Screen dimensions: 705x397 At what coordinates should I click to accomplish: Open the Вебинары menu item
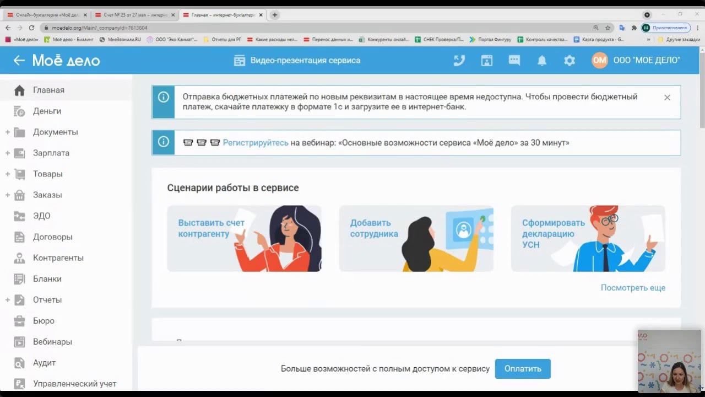pyautogui.click(x=66, y=342)
